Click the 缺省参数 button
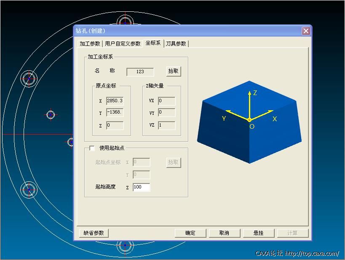Image resolution: width=345 pixels, height=260 pixels. click(94, 233)
